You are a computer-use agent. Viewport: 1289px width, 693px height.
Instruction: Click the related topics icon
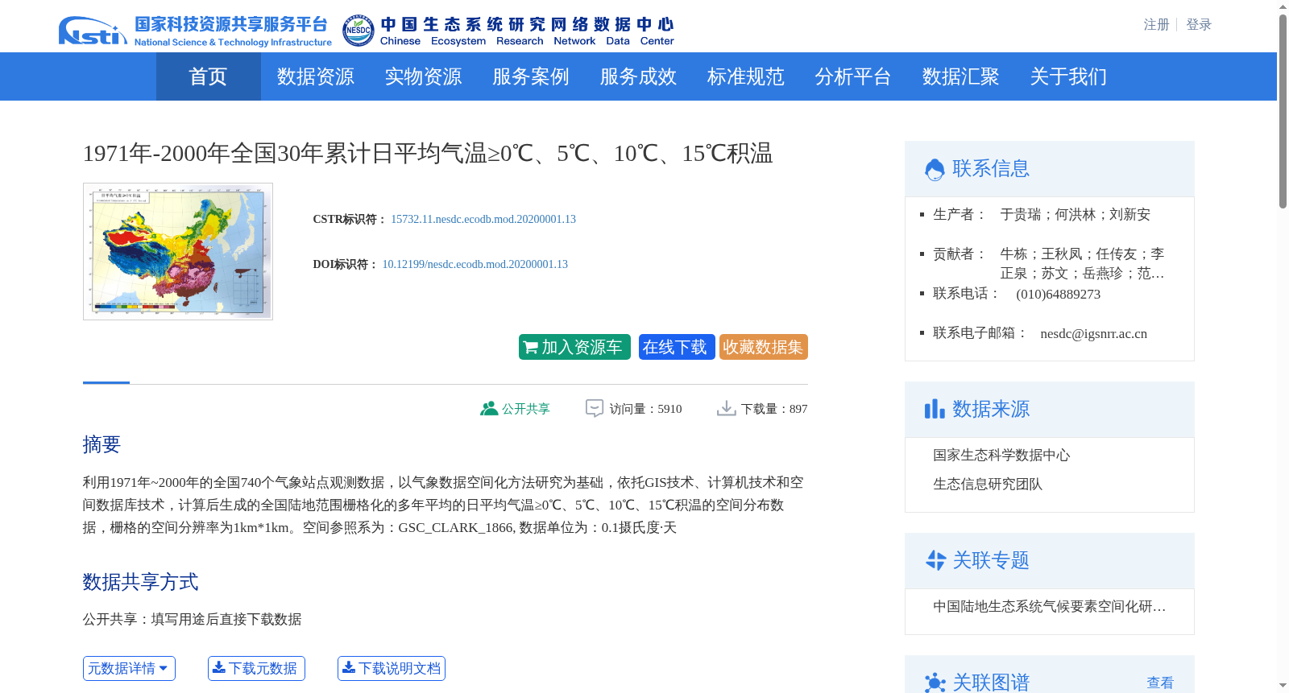935,560
